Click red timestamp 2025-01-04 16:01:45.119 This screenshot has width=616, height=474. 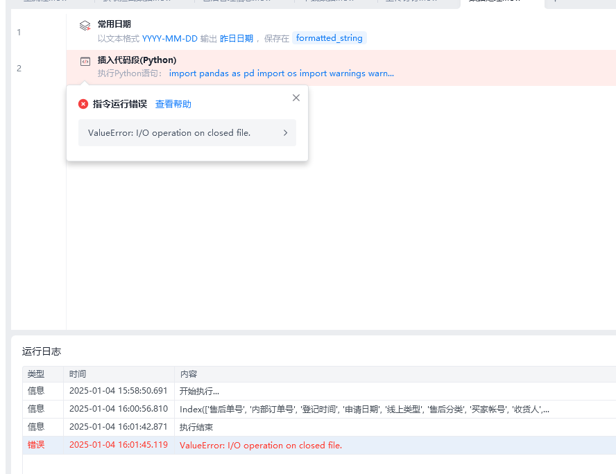point(118,445)
